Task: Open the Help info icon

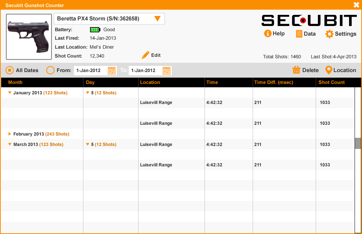Action: coord(268,33)
